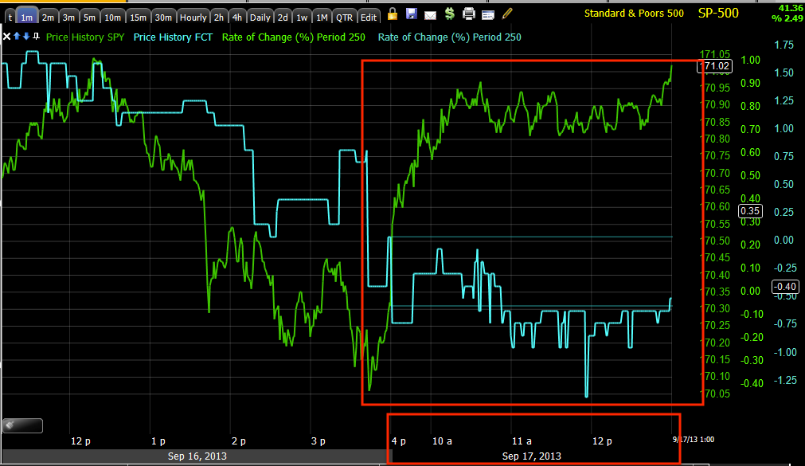Click the green dollar sign icon
The width and height of the screenshot is (805, 466).
450,14
